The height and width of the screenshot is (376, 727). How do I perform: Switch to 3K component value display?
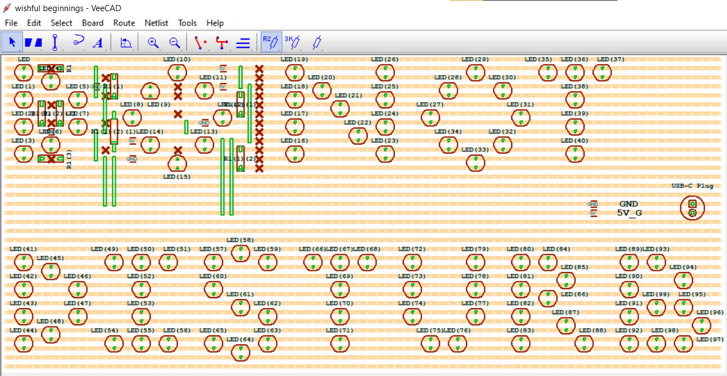(292, 42)
